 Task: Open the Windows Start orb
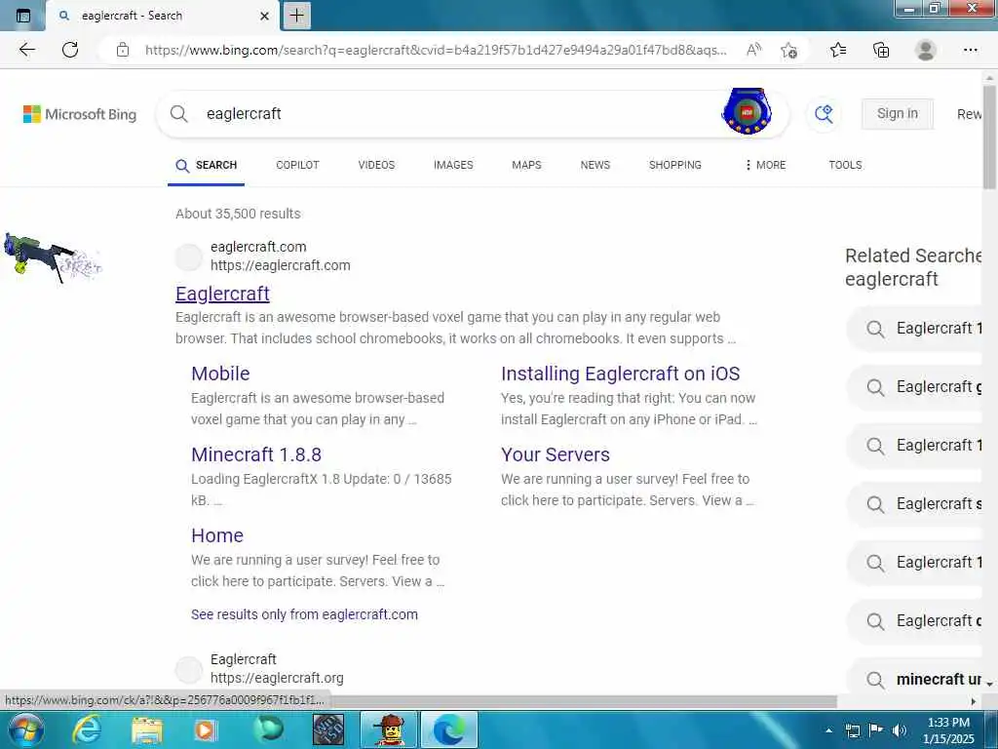tap(24, 729)
